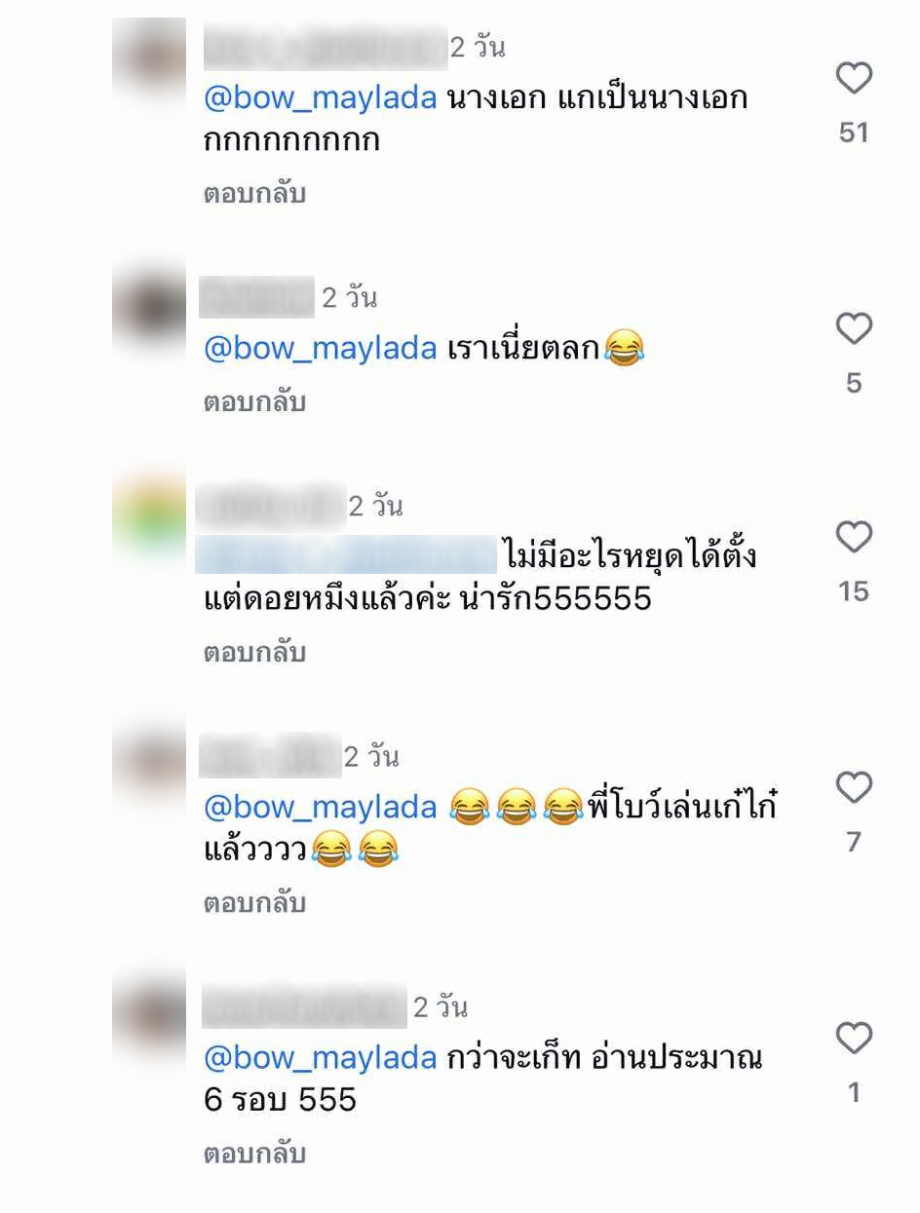Reply to the 6 รอบ 555 comment
This screenshot has width=920, height=1213.
[x=254, y=1154]
